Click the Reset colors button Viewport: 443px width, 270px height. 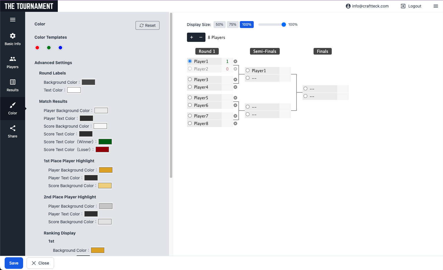point(147,25)
